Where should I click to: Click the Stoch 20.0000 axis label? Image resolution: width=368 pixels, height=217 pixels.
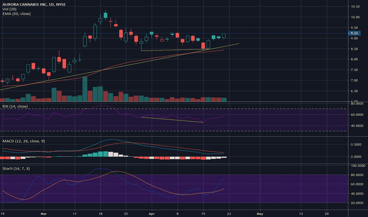point(357,203)
